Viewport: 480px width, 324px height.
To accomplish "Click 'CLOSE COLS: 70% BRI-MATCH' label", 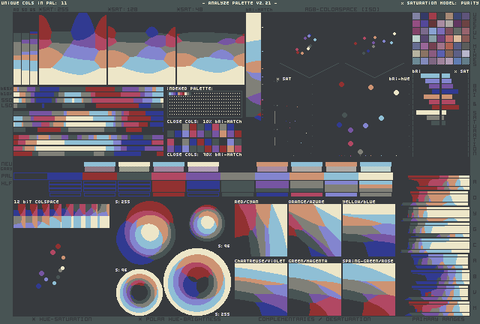I will tap(204, 154).
